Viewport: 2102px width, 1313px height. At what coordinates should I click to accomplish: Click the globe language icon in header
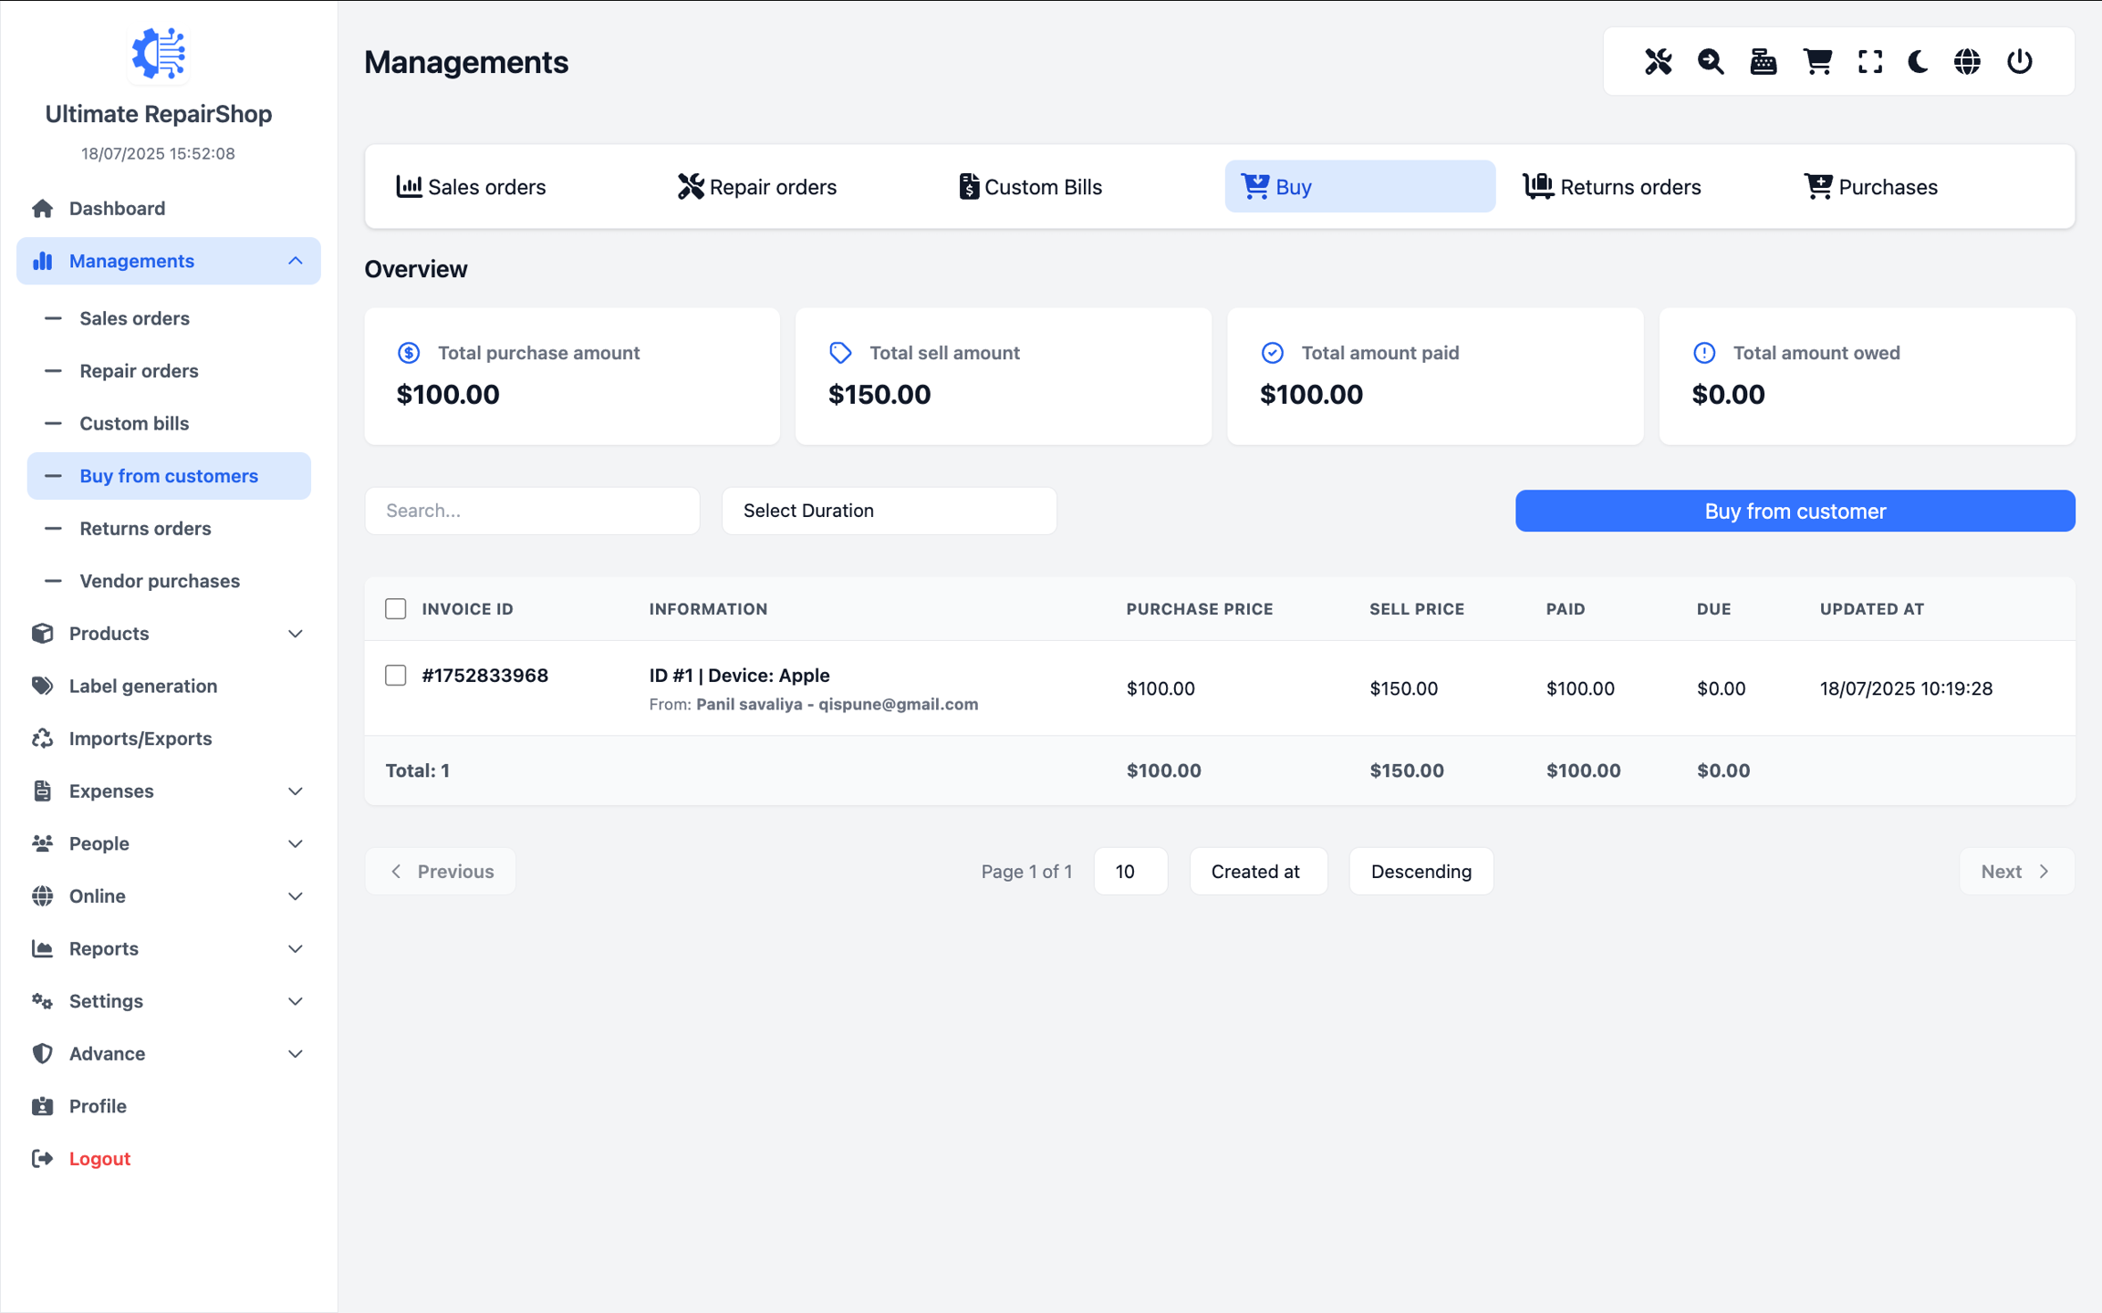point(1967,61)
